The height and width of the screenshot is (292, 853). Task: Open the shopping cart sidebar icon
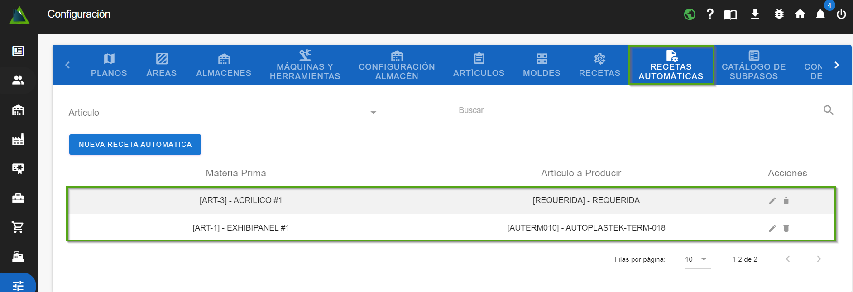point(18,227)
